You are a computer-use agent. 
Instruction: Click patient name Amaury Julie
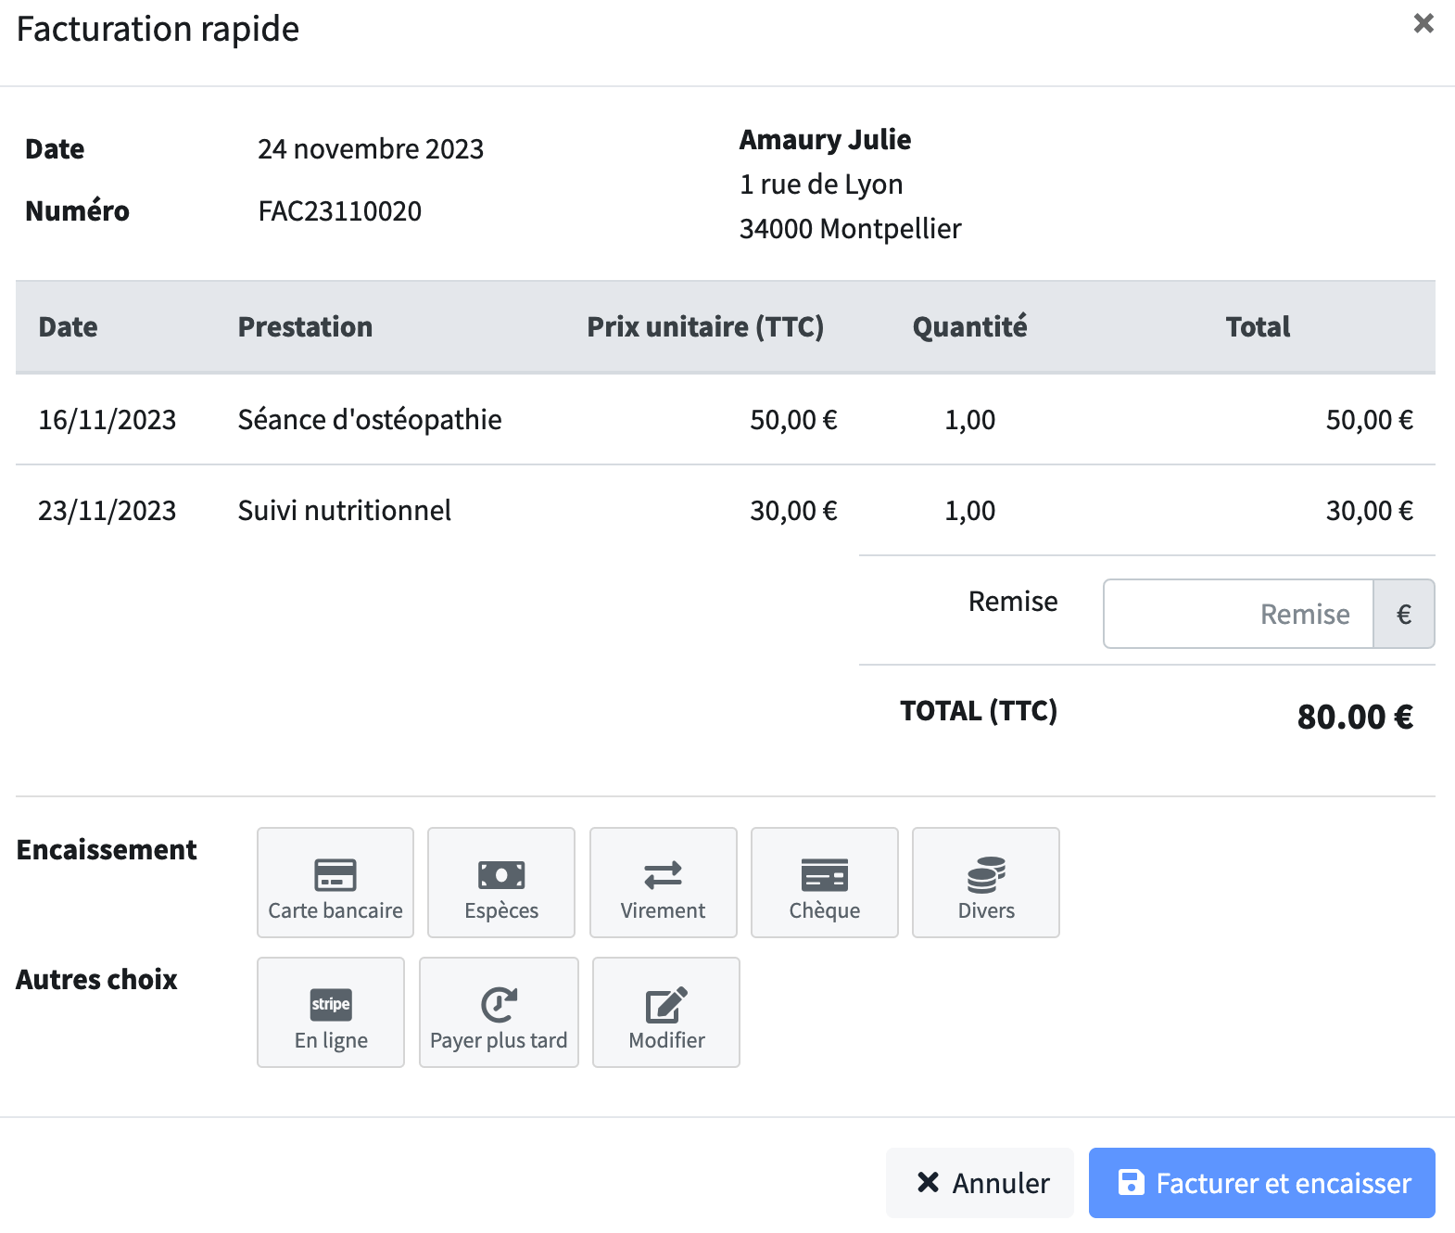click(825, 140)
